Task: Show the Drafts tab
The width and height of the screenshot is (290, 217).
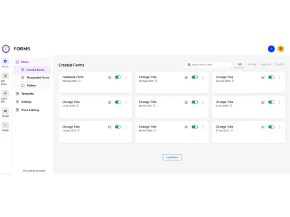Action: point(280,64)
